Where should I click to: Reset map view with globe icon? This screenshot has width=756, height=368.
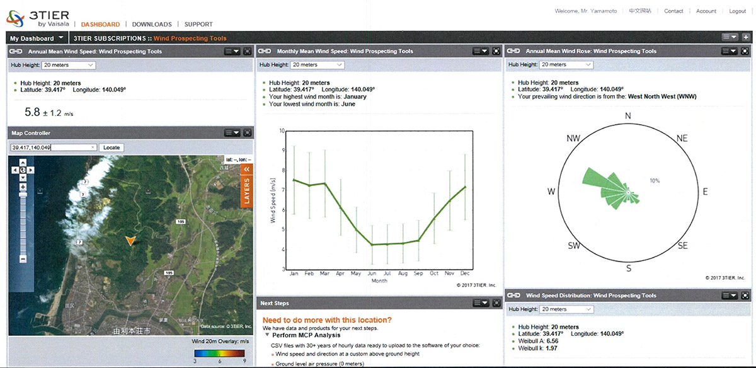coord(23,170)
